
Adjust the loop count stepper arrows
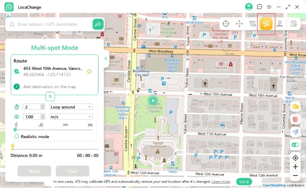[42, 107]
